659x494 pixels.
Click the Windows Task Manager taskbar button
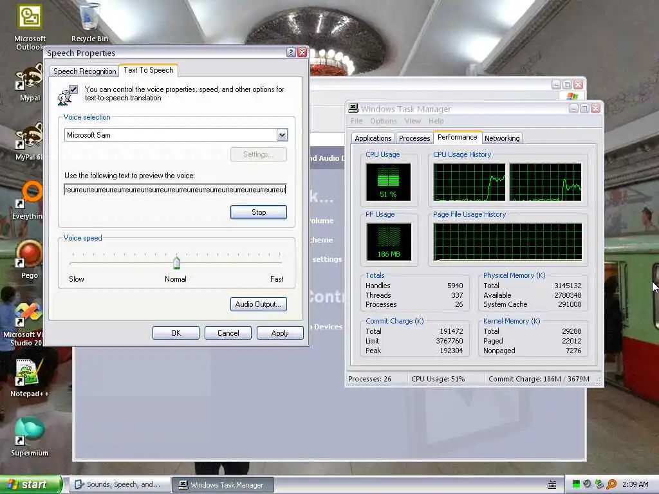223,485
